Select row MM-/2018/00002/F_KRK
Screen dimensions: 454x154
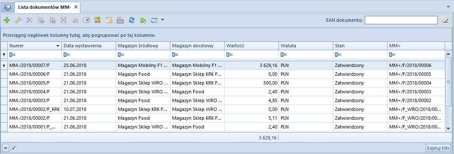(223, 109)
